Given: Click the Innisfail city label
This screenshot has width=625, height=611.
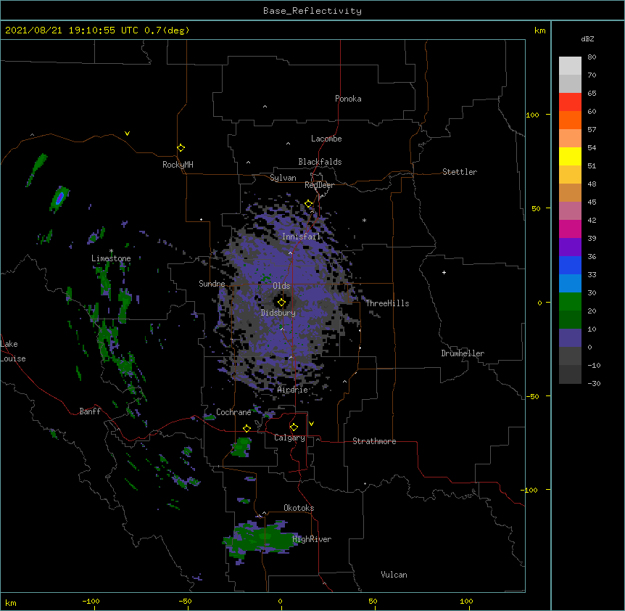Looking at the screenshot, I should click(x=302, y=237).
